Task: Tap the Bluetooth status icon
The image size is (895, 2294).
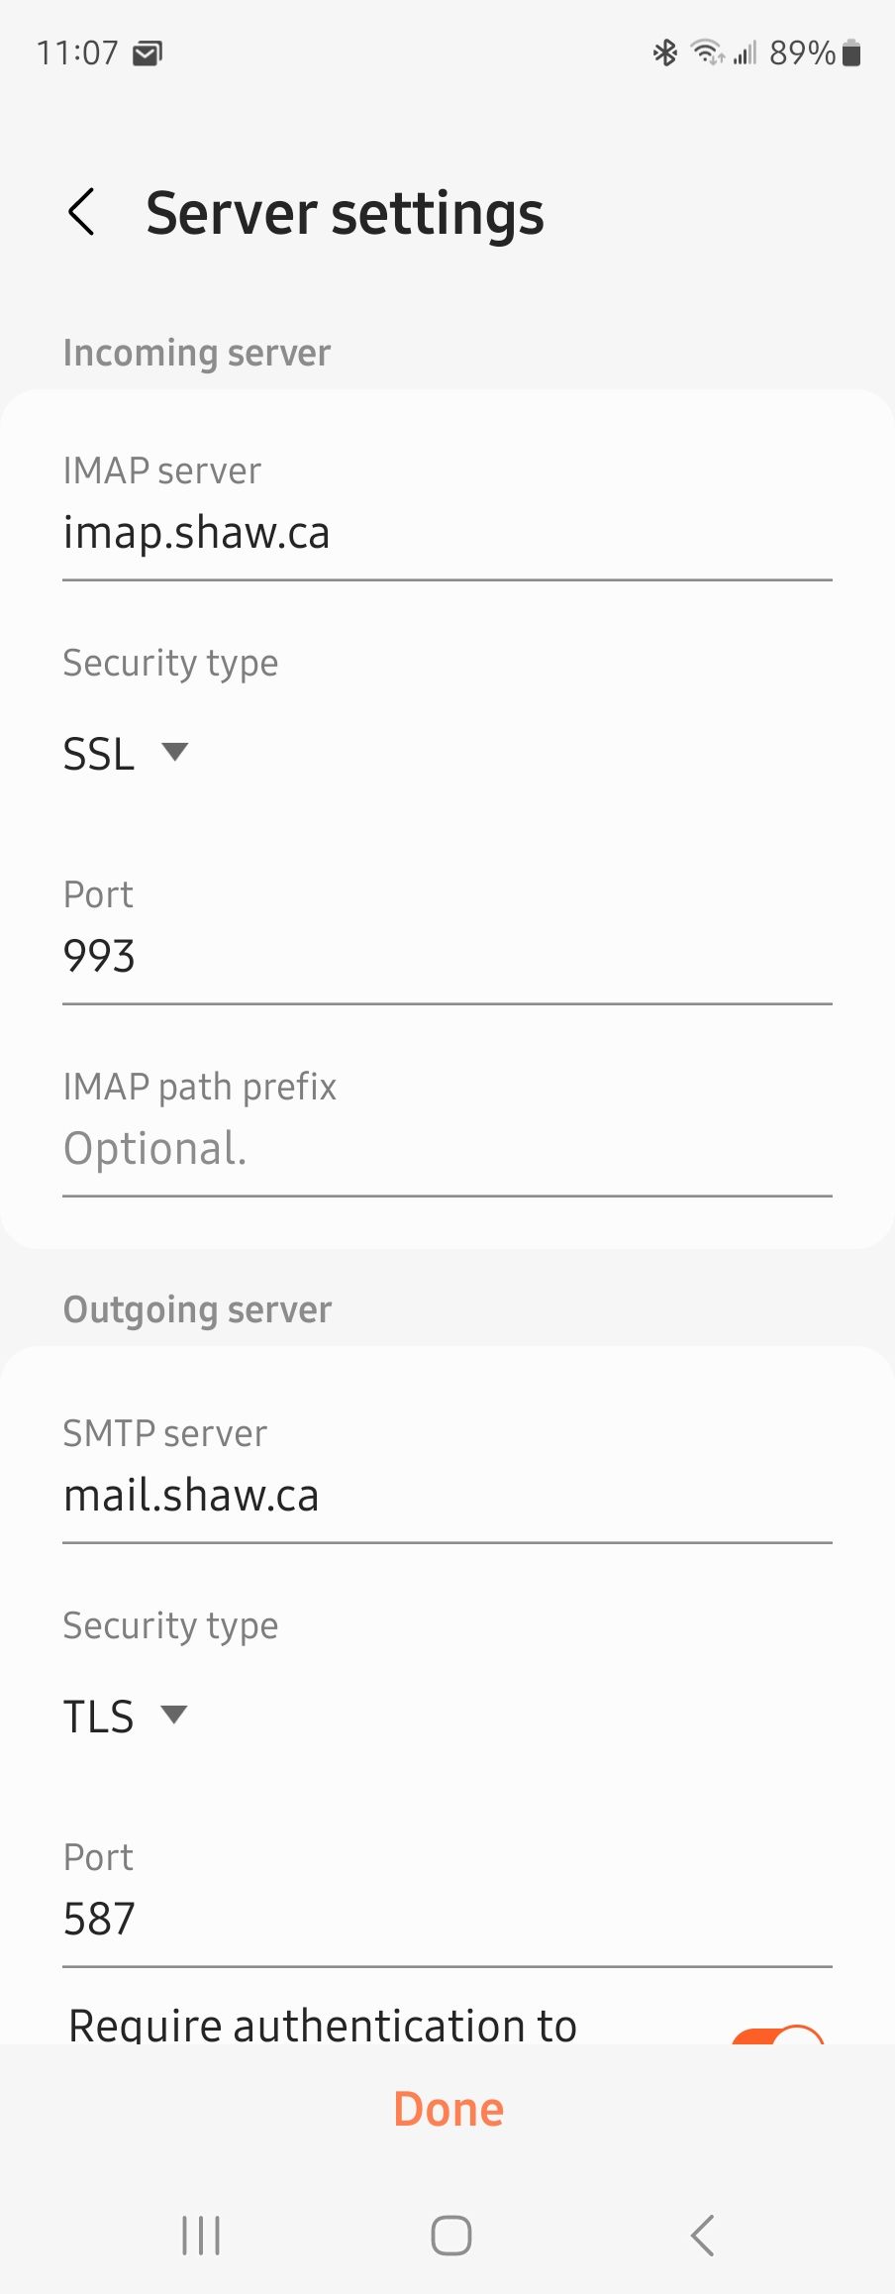Action: click(x=664, y=52)
